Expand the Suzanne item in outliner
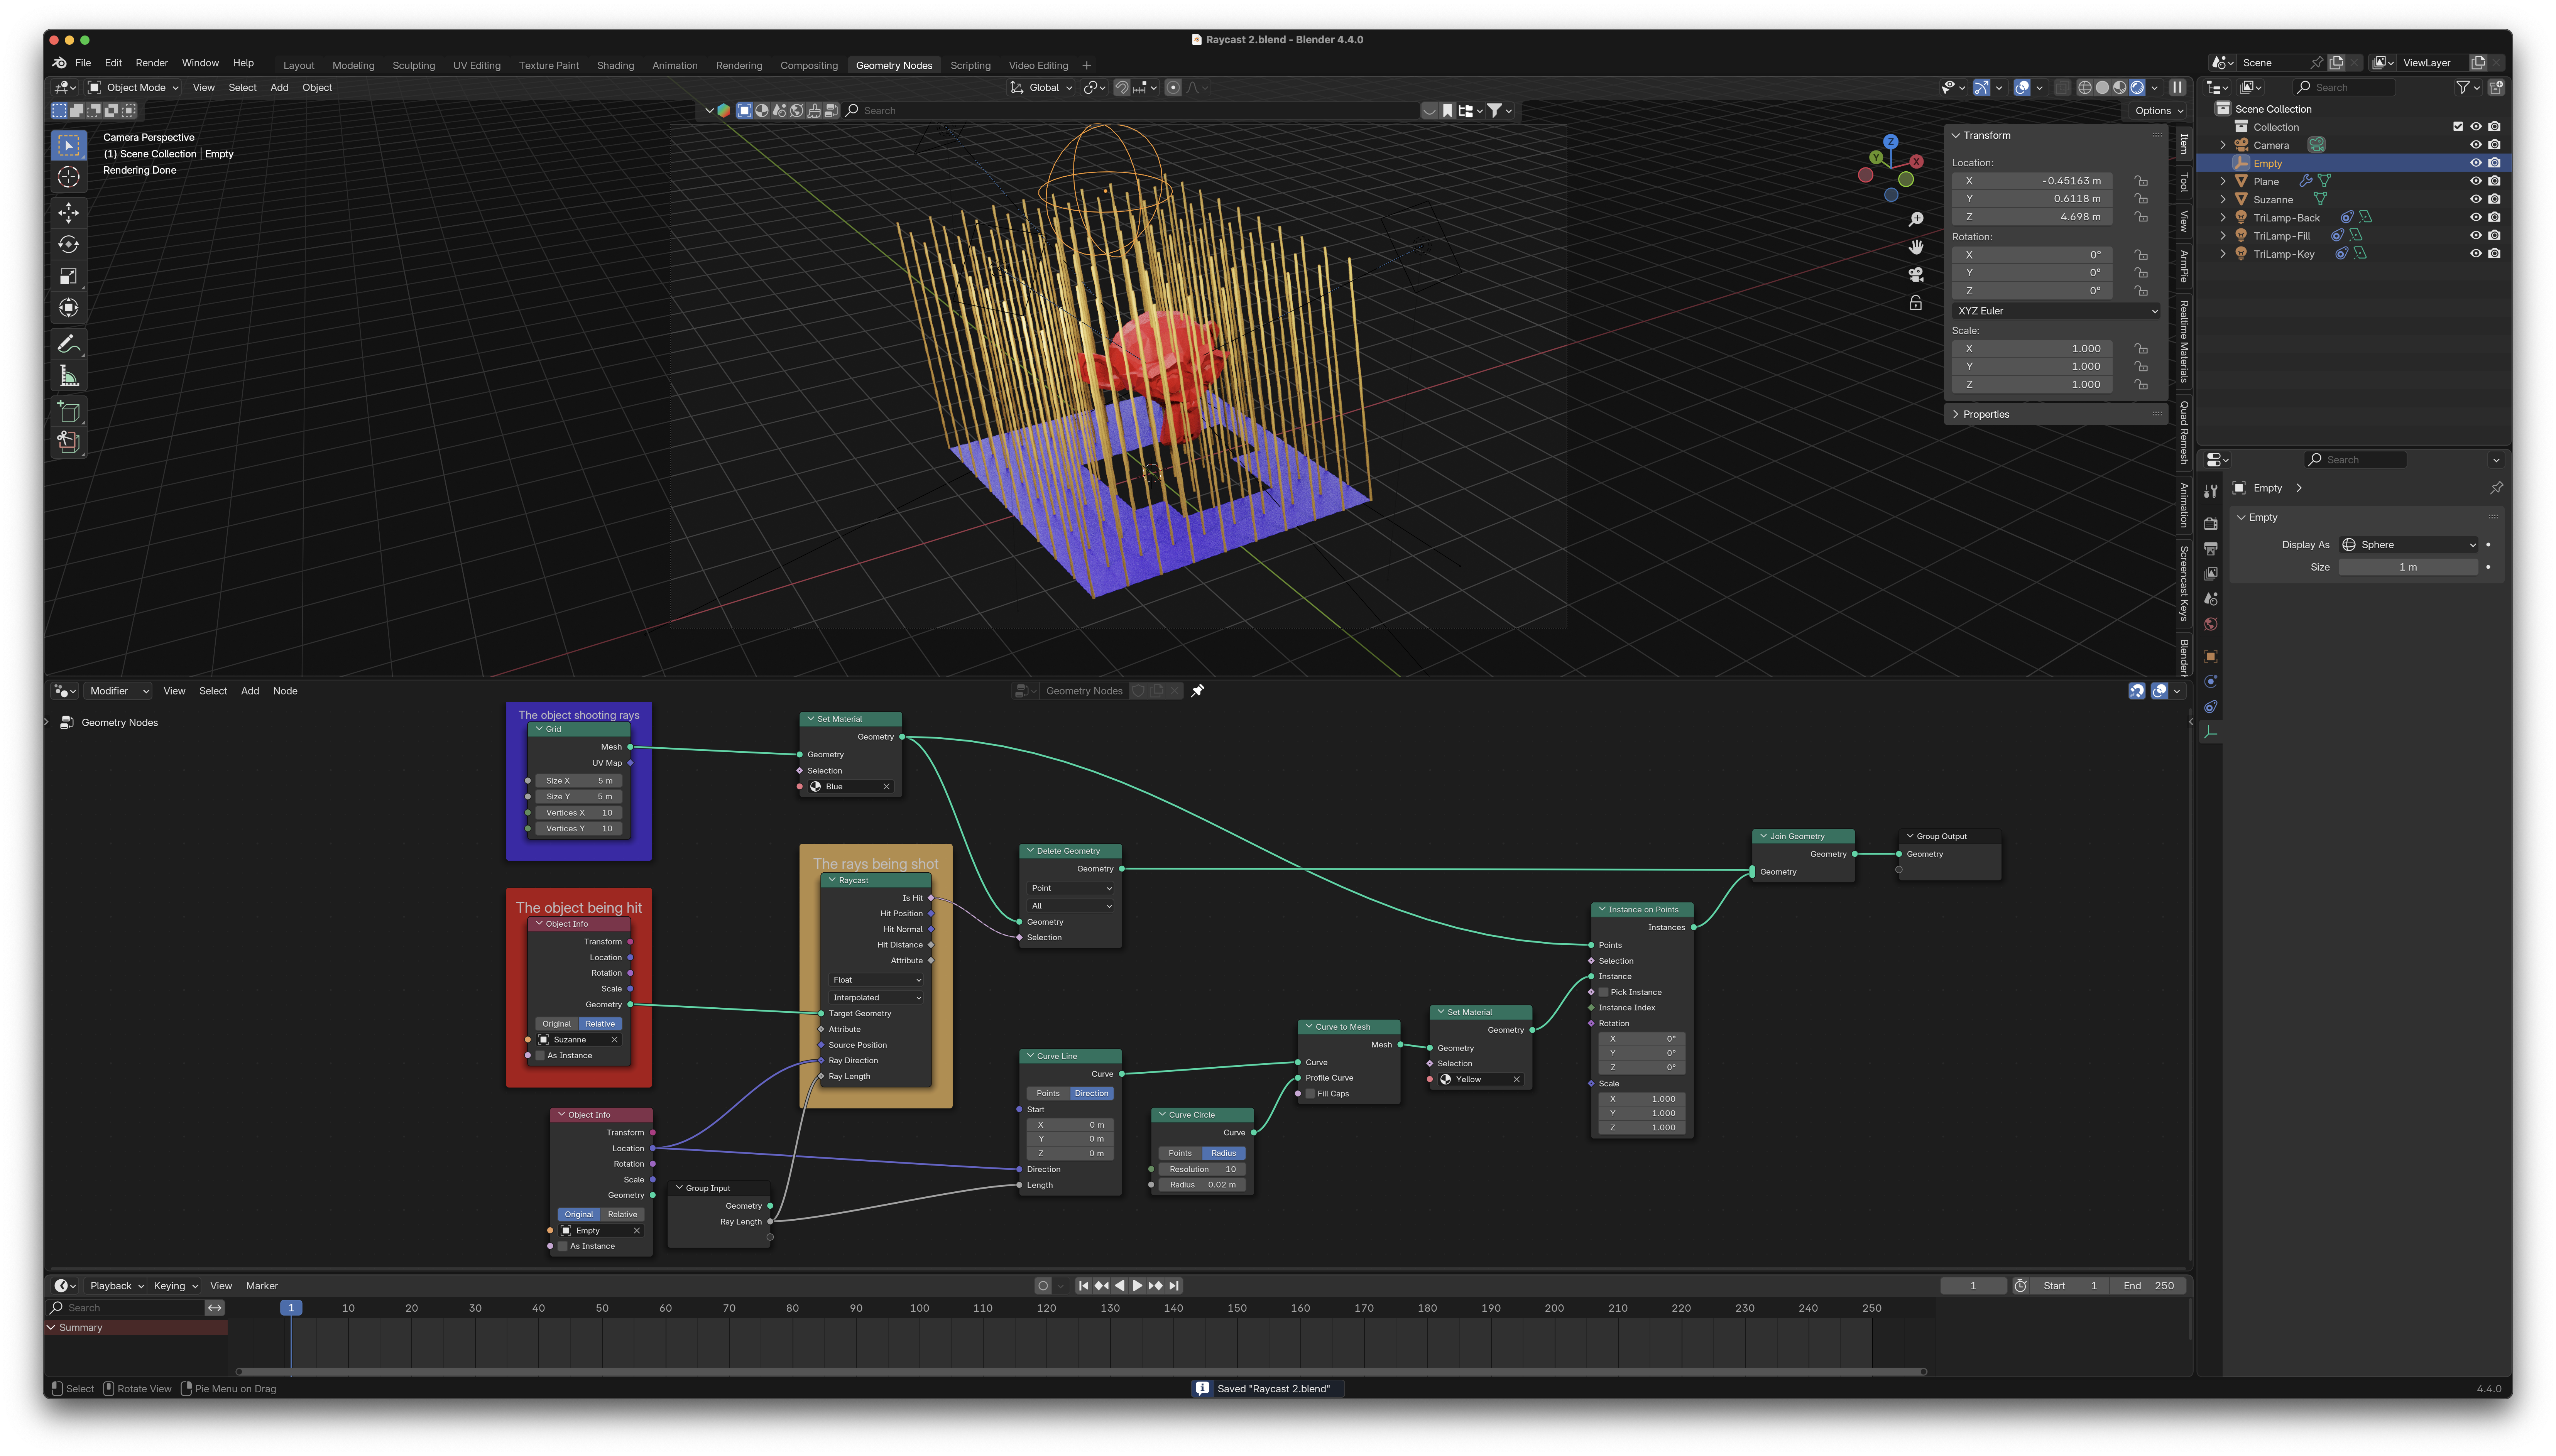This screenshot has height=1456, width=2556. [2223, 200]
